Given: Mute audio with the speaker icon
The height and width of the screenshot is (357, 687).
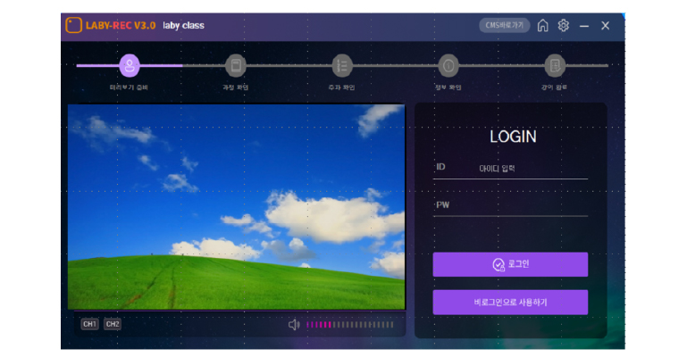Looking at the screenshot, I should pyautogui.click(x=294, y=324).
